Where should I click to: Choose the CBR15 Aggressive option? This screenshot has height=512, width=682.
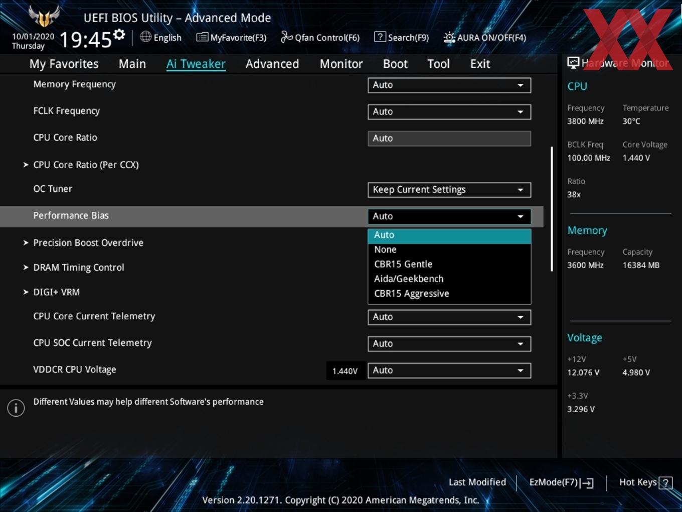(x=449, y=294)
